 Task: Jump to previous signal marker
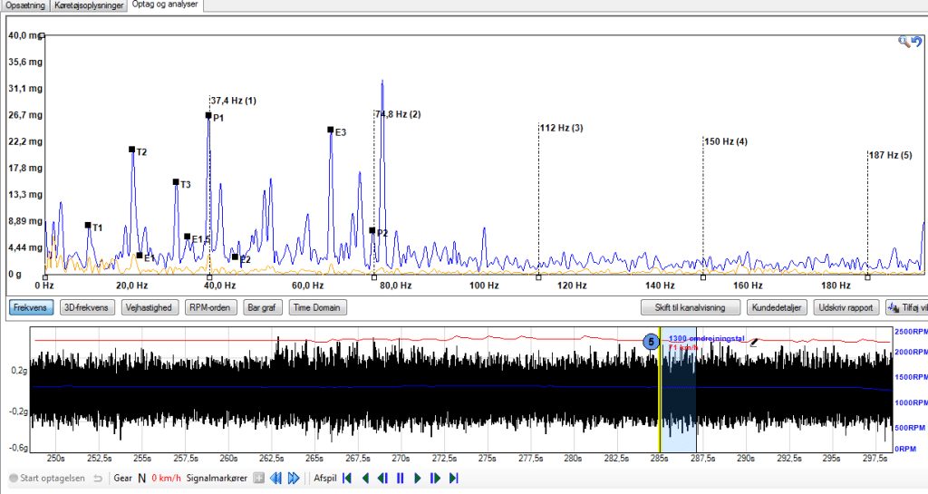click(275, 478)
